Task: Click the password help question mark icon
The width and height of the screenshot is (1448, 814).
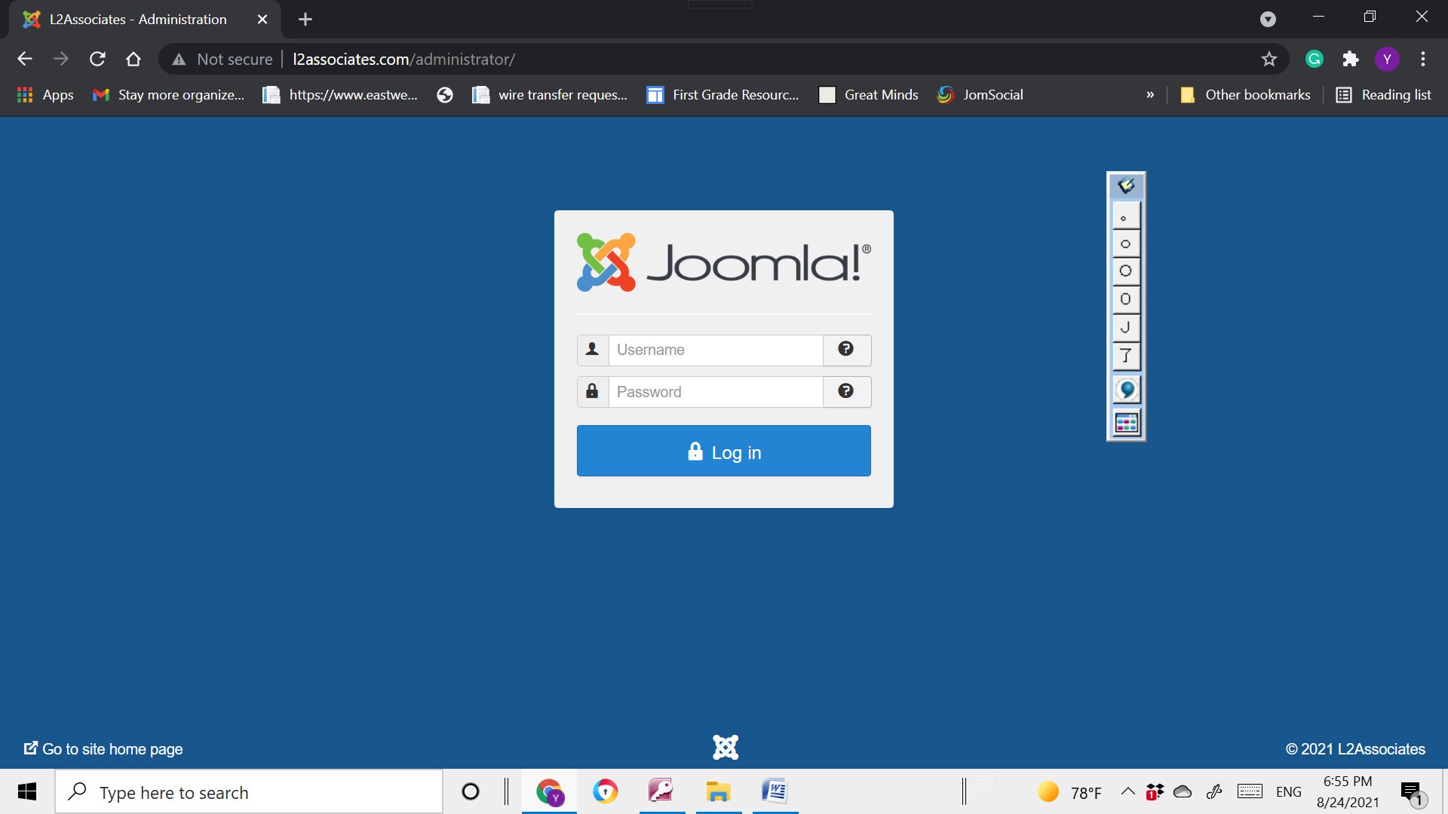Action: (x=846, y=391)
